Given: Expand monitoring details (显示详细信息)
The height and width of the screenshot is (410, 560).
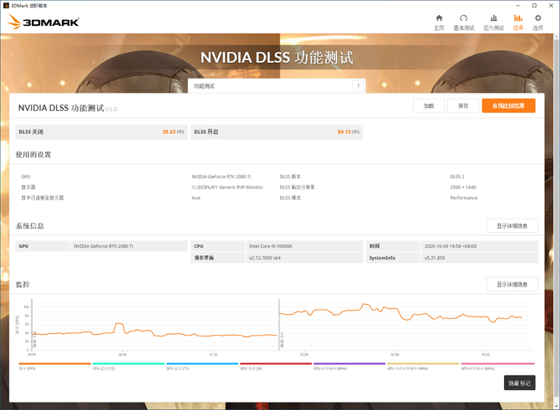Looking at the screenshot, I should click(x=512, y=284).
